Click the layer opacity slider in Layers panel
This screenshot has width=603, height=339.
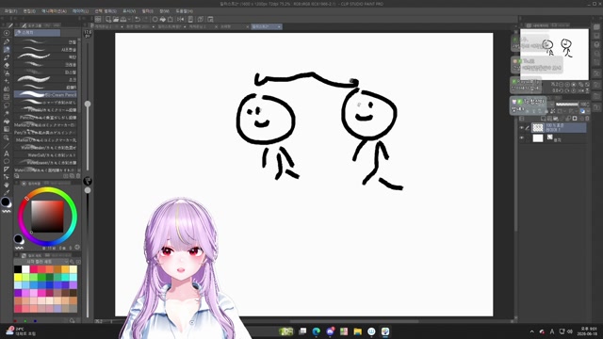pyautogui.click(x=567, y=105)
